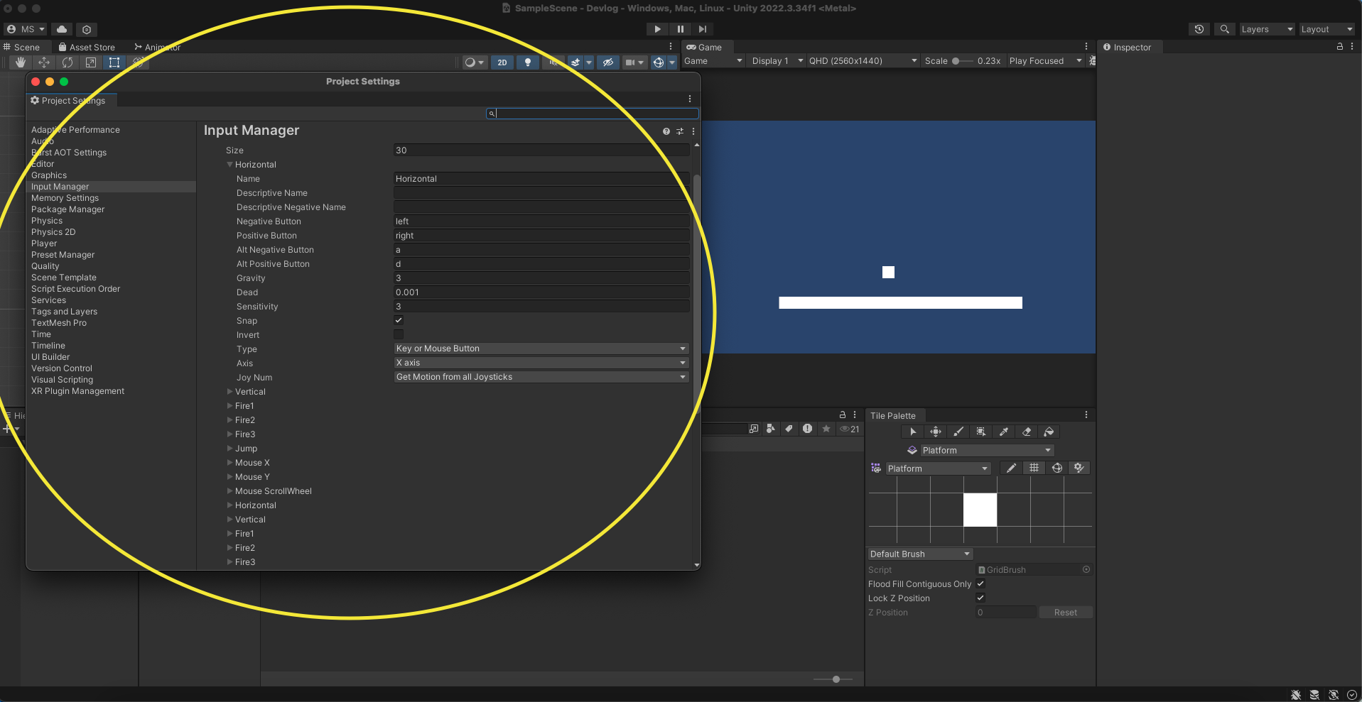Choose the Flood Fill bucket tool
This screenshot has width=1362, height=702.
click(x=1049, y=432)
